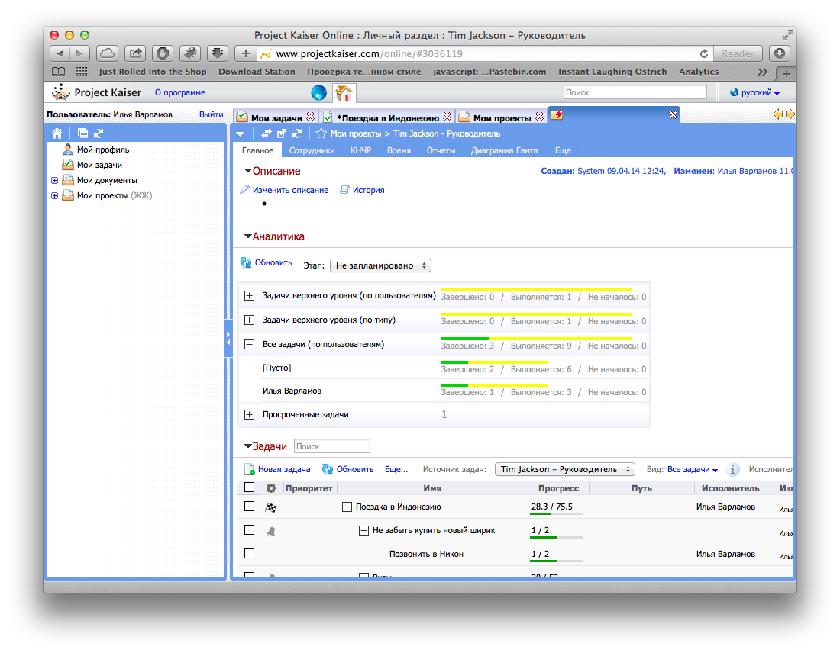The height and width of the screenshot is (653, 840).
Task: Open the КНЧР tab
Action: [360, 150]
